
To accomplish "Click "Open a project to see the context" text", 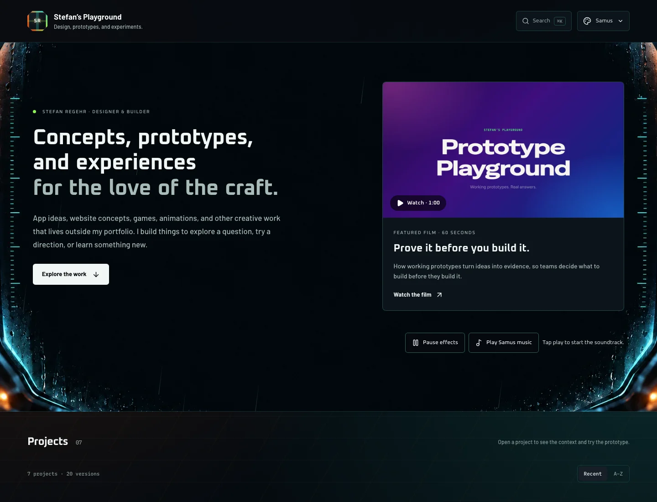I will [x=537, y=442].
